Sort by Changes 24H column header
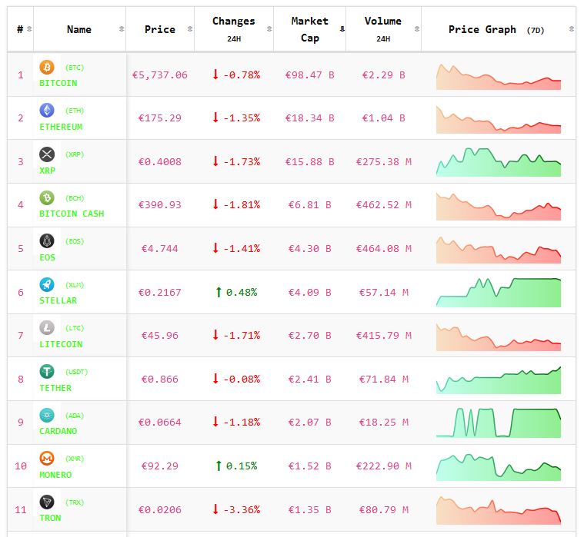The height and width of the screenshot is (537, 584). click(233, 29)
